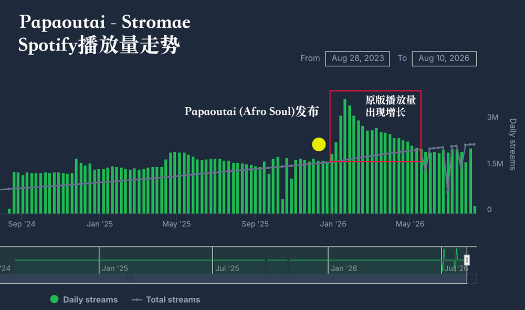Screen dimensions: 525x310
Task: Select the tallest daily streams bar
Action: coord(345,156)
